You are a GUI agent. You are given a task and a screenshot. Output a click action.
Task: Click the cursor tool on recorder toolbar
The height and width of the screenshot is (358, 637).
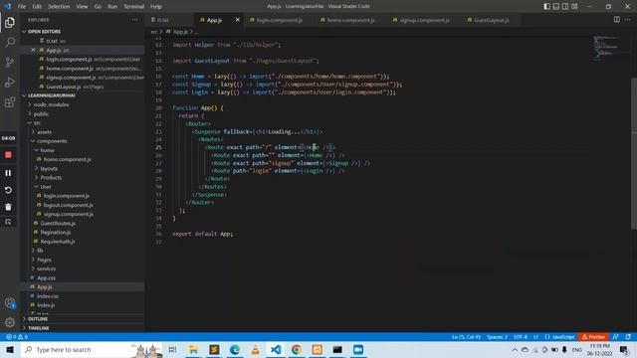coord(8,222)
